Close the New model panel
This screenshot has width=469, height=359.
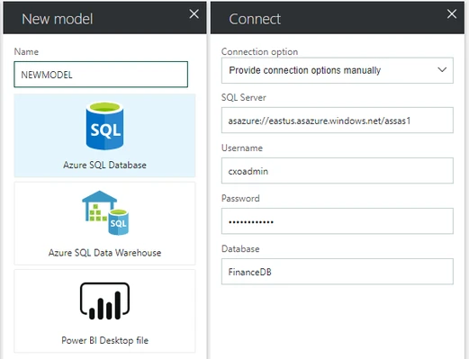click(194, 13)
